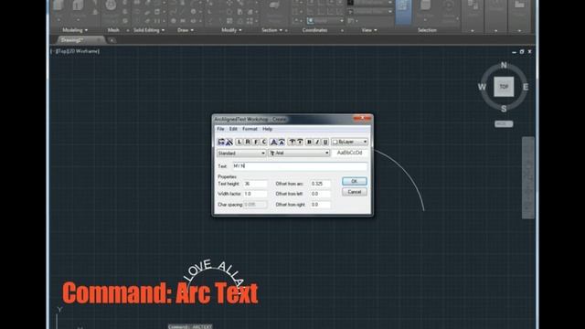585x329 pixels.
Task: Click the Width factor field
Action: (x=255, y=194)
